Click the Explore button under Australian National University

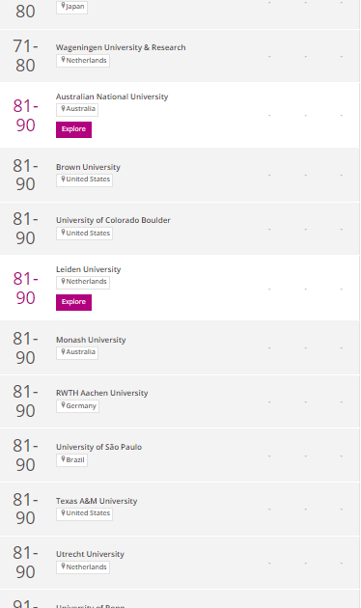73,129
